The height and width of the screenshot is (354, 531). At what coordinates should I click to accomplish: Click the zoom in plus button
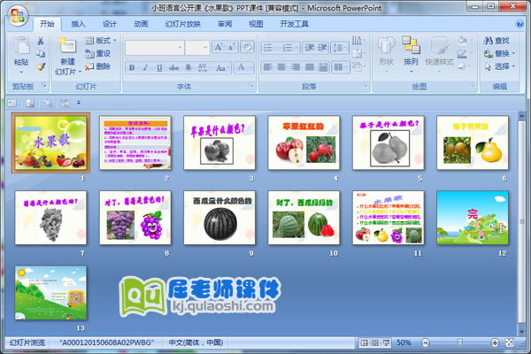click(x=495, y=342)
